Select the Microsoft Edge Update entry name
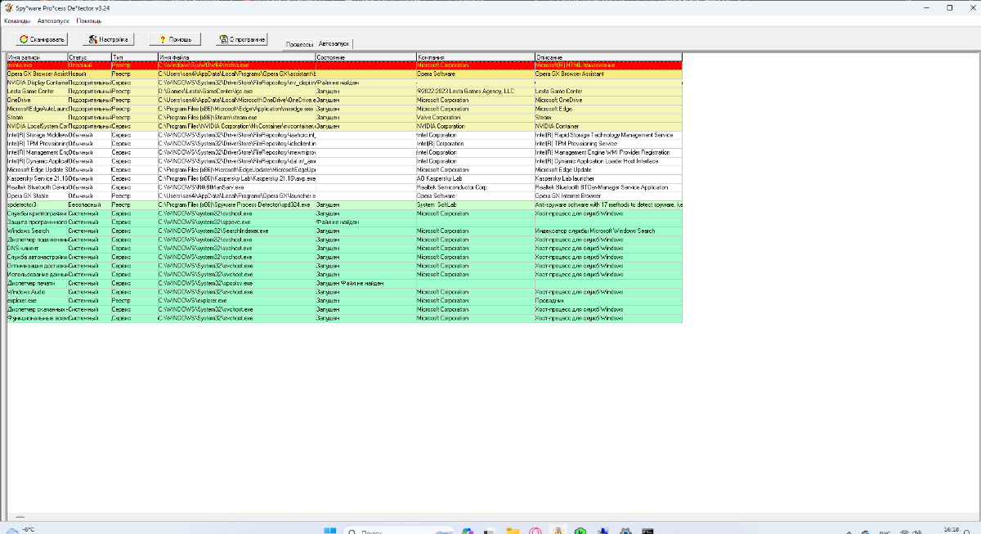Screen dimensions: 981x534 [x=37, y=169]
